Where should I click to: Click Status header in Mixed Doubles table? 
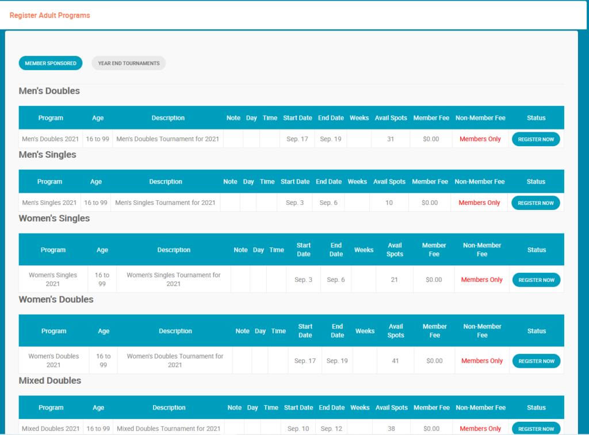(536, 407)
